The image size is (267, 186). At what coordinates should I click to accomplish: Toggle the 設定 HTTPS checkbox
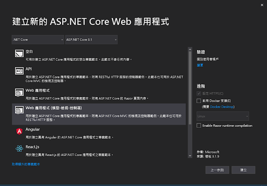(199, 93)
